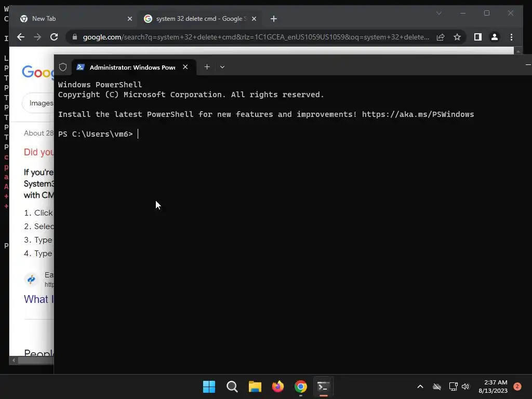
Task: Open Chrome side panel
Action: tap(478, 37)
